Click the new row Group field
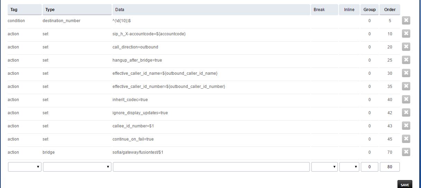The image size is (421, 188). pyautogui.click(x=369, y=167)
